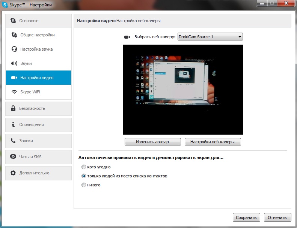The width and height of the screenshot is (297, 228).
Task: Click the Skype icon in the title bar
Action: click(x=5, y=5)
